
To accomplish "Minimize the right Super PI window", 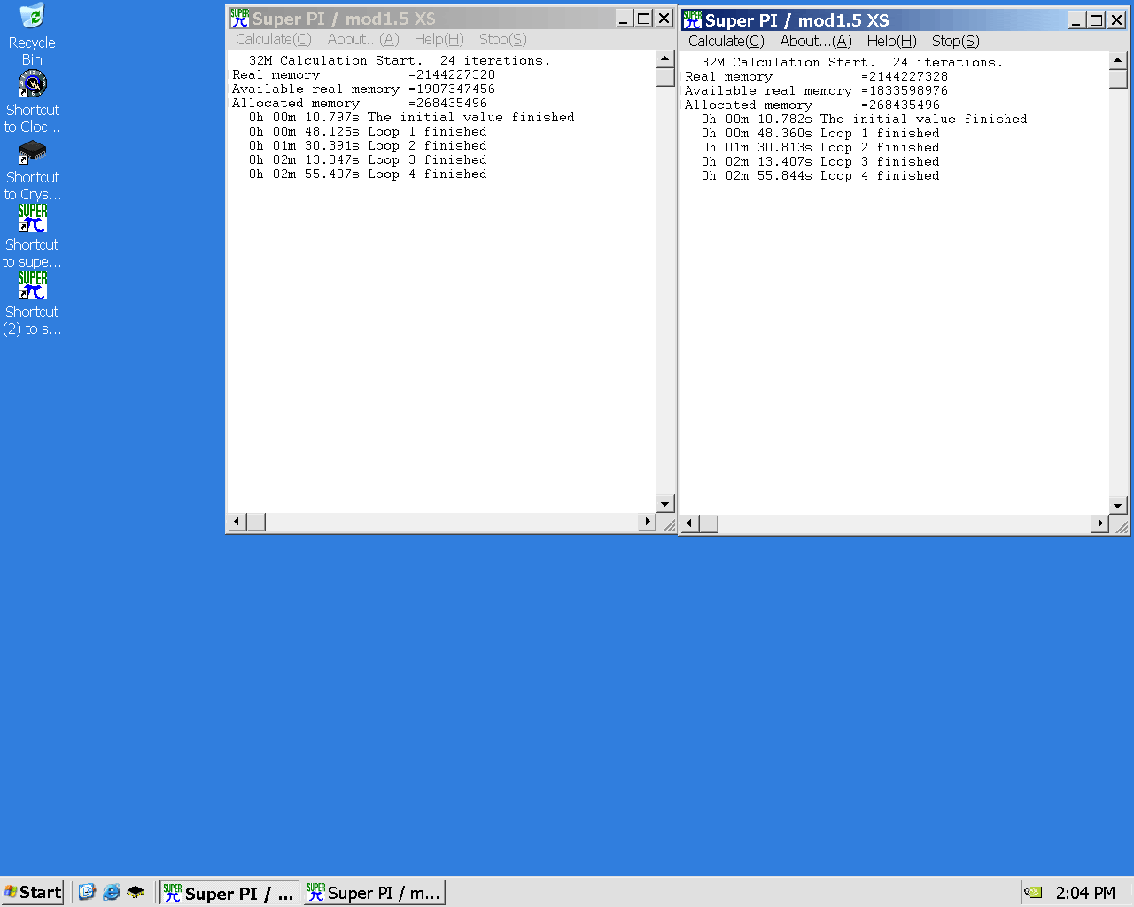I will [1077, 20].
